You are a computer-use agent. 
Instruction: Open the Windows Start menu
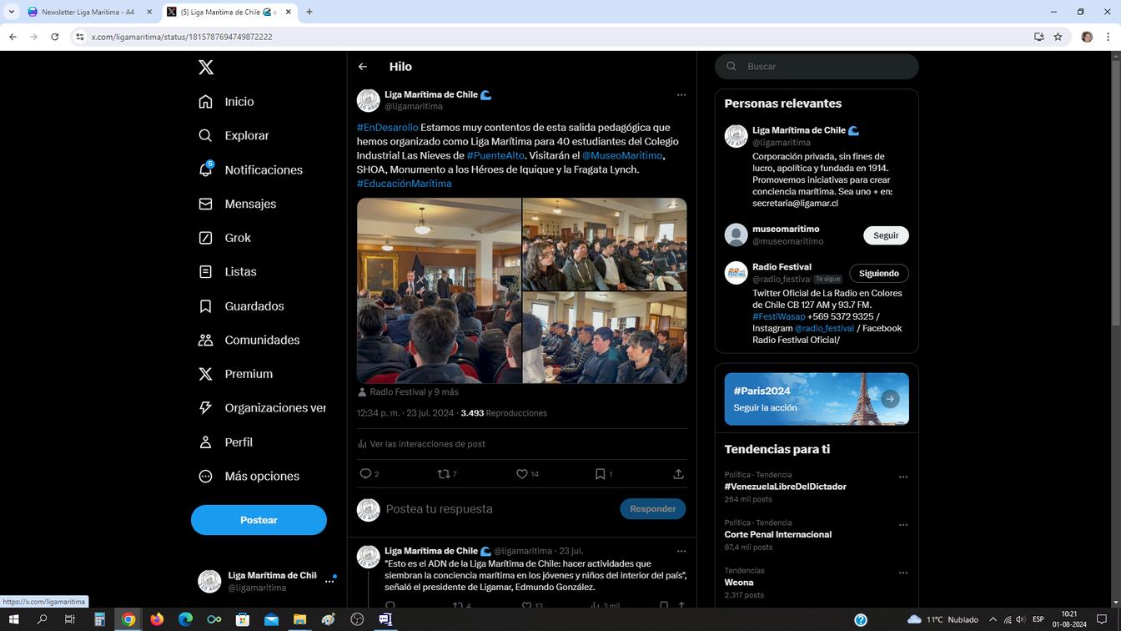[13, 619]
